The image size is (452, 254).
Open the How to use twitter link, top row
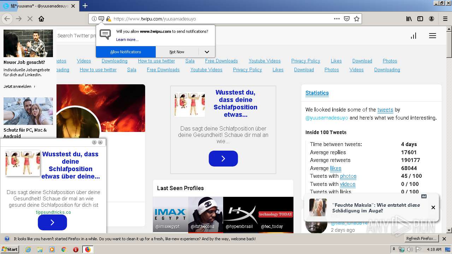click(156, 61)
